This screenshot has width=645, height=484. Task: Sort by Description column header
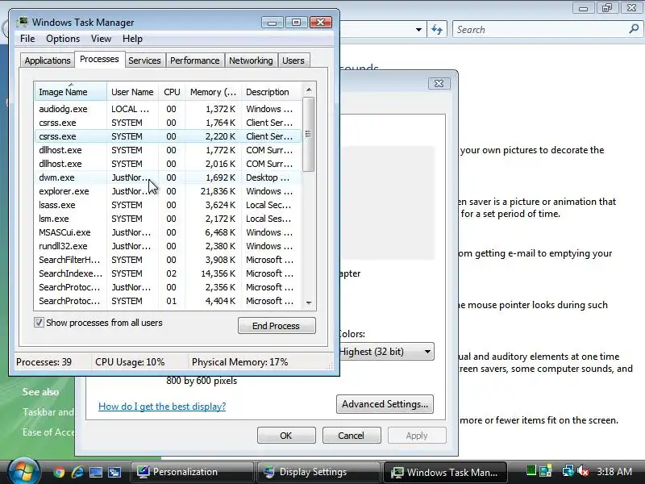tap(272, 92)
